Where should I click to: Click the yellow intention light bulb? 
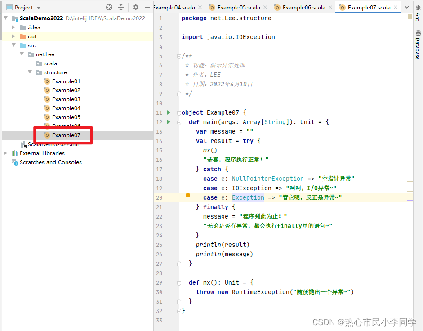click(x=188, y=196)
